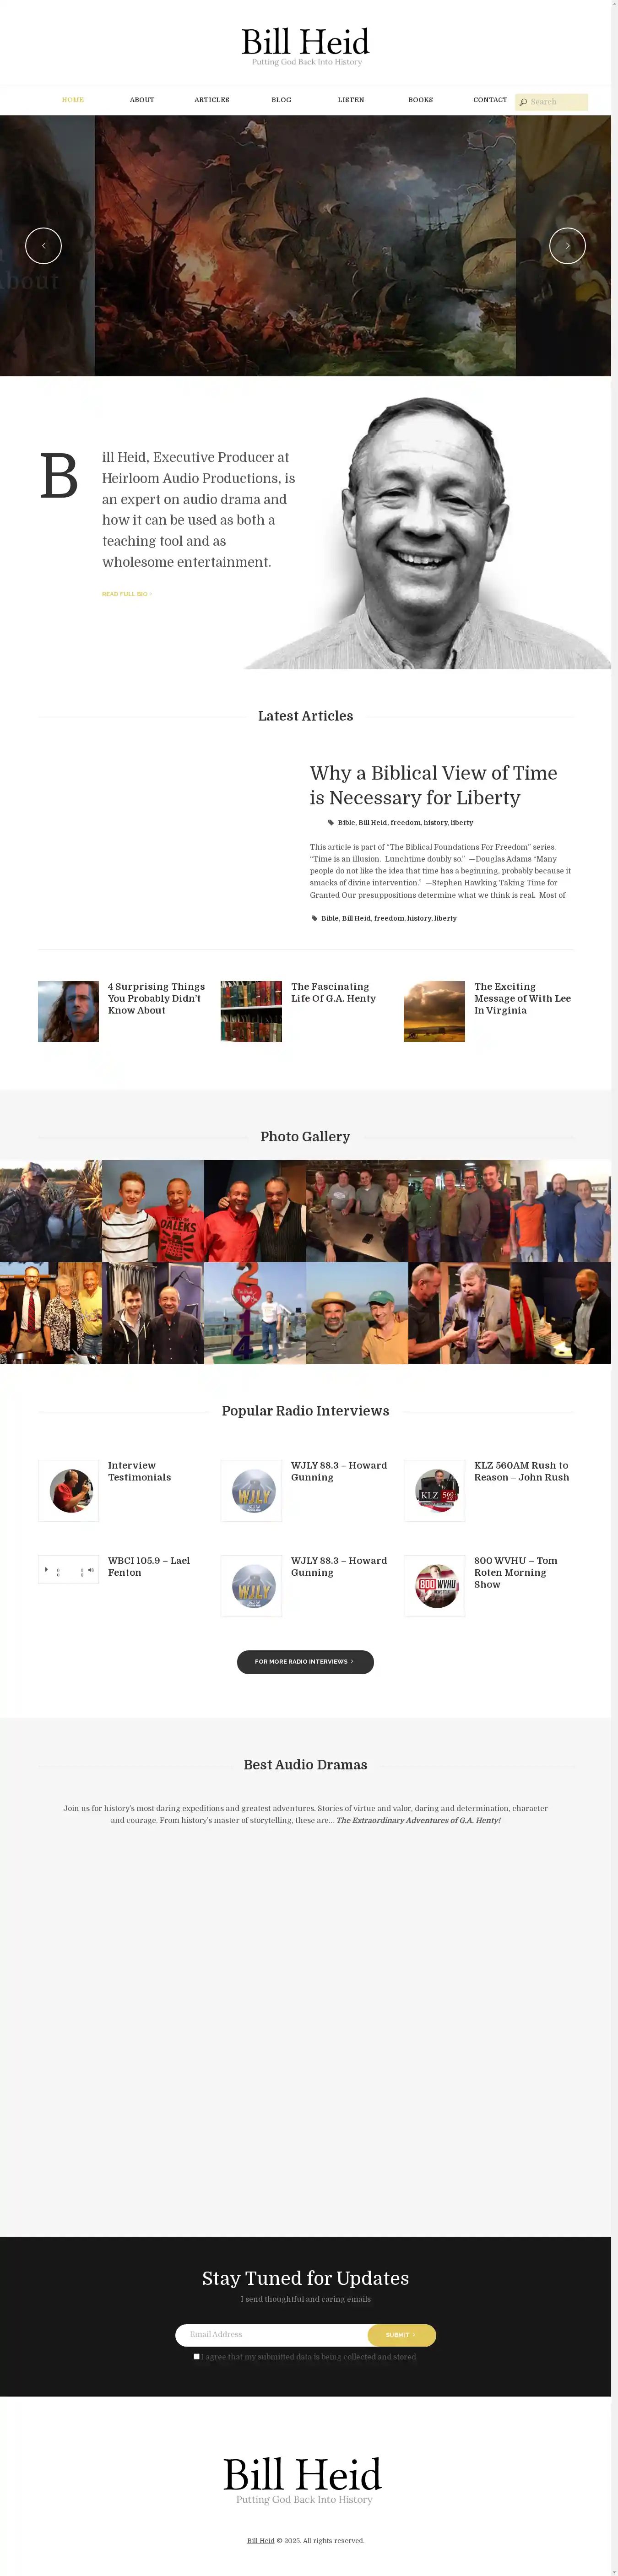618x2576 pixels.
Task: Click Read Full Bio link
Action: (126, 594)
